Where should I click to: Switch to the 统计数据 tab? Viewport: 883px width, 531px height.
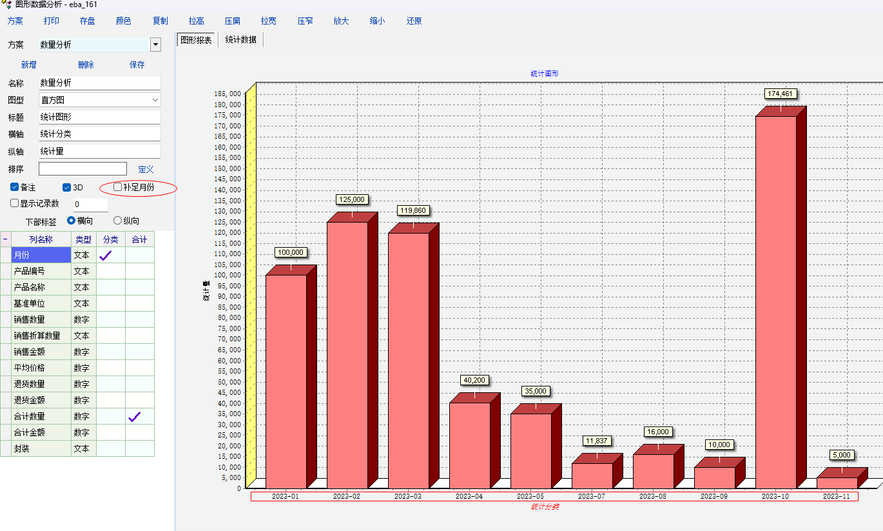tap(240, 40)
